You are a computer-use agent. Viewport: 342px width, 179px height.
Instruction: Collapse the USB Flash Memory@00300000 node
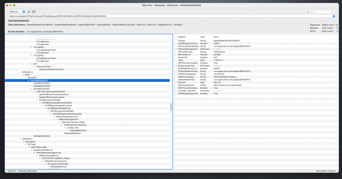click(34, 92)
